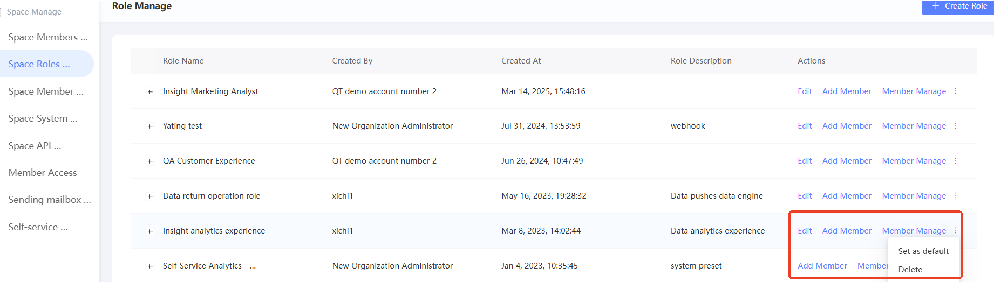Screen dimensions: 994x282
Task: Click more options icon for Insight analytics experience
Action: point(955,231)
